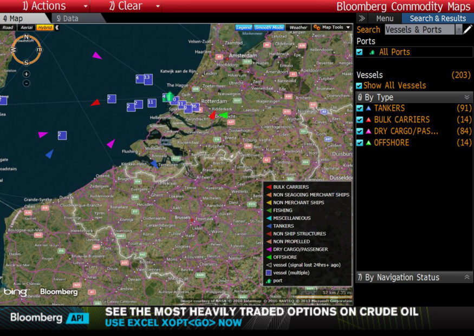
Task: Collapse the By Type section
Action: coord(467,97)
